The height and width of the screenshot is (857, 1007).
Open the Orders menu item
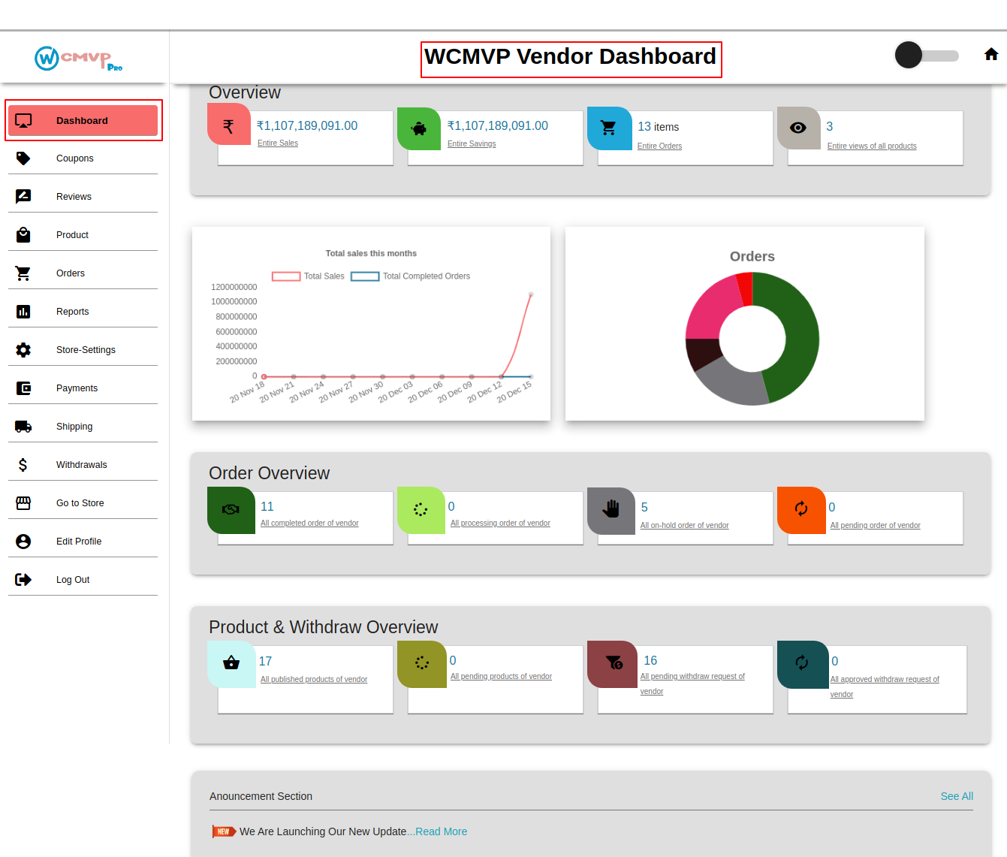[x=83, y=273]
